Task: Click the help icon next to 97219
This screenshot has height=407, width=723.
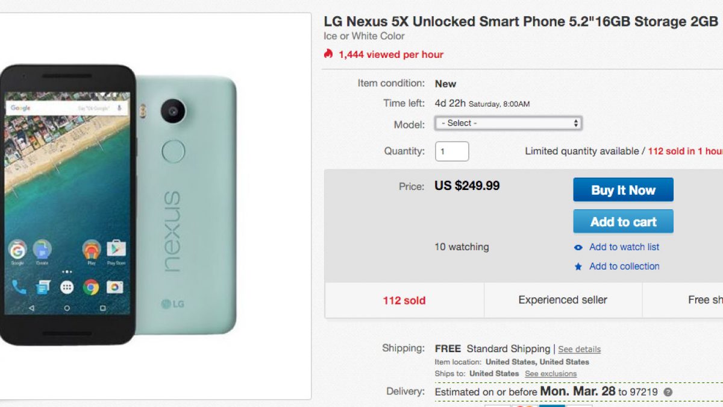Action: pos(668,392)
